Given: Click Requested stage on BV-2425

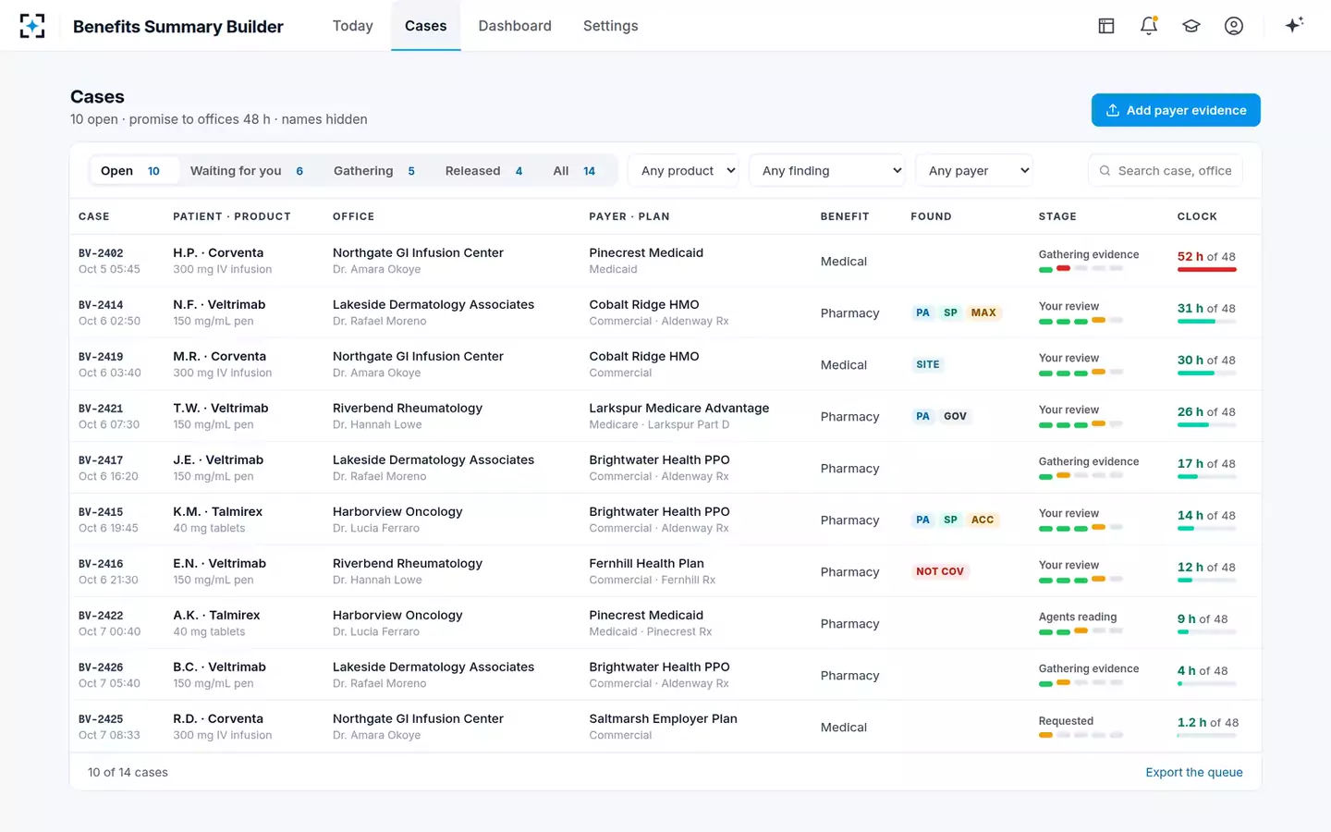Looking at the screenshot, I should pyautogui.click(x=1066, y=721).
